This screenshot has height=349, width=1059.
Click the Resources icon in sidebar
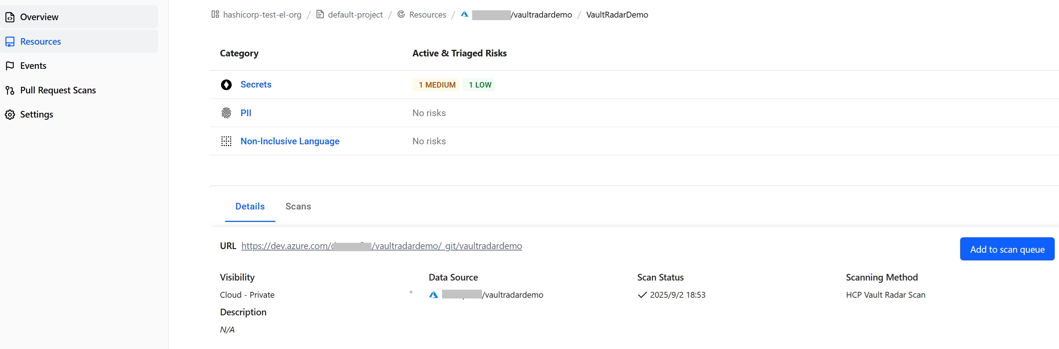pyautogui.click(x=10, y=42)
